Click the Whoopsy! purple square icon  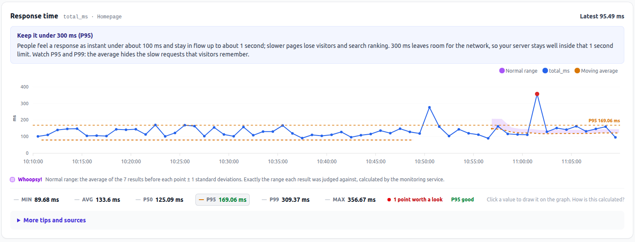pyautogui.click(x=12, y=180)
